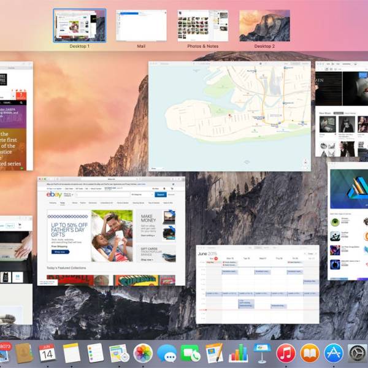
Task: Open the Calendar icon showing 14 in Dock
Action: [47, 353]
